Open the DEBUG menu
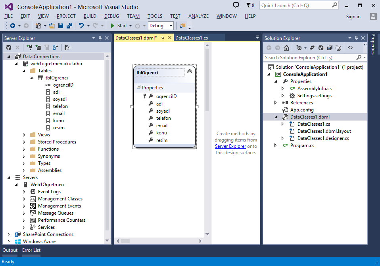 111,16
